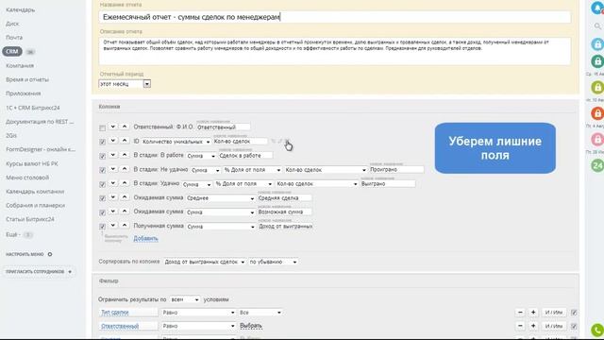The width and height of the screenshot is (604, 340).
Task: Move the ID column up
Action: point(125,141)
